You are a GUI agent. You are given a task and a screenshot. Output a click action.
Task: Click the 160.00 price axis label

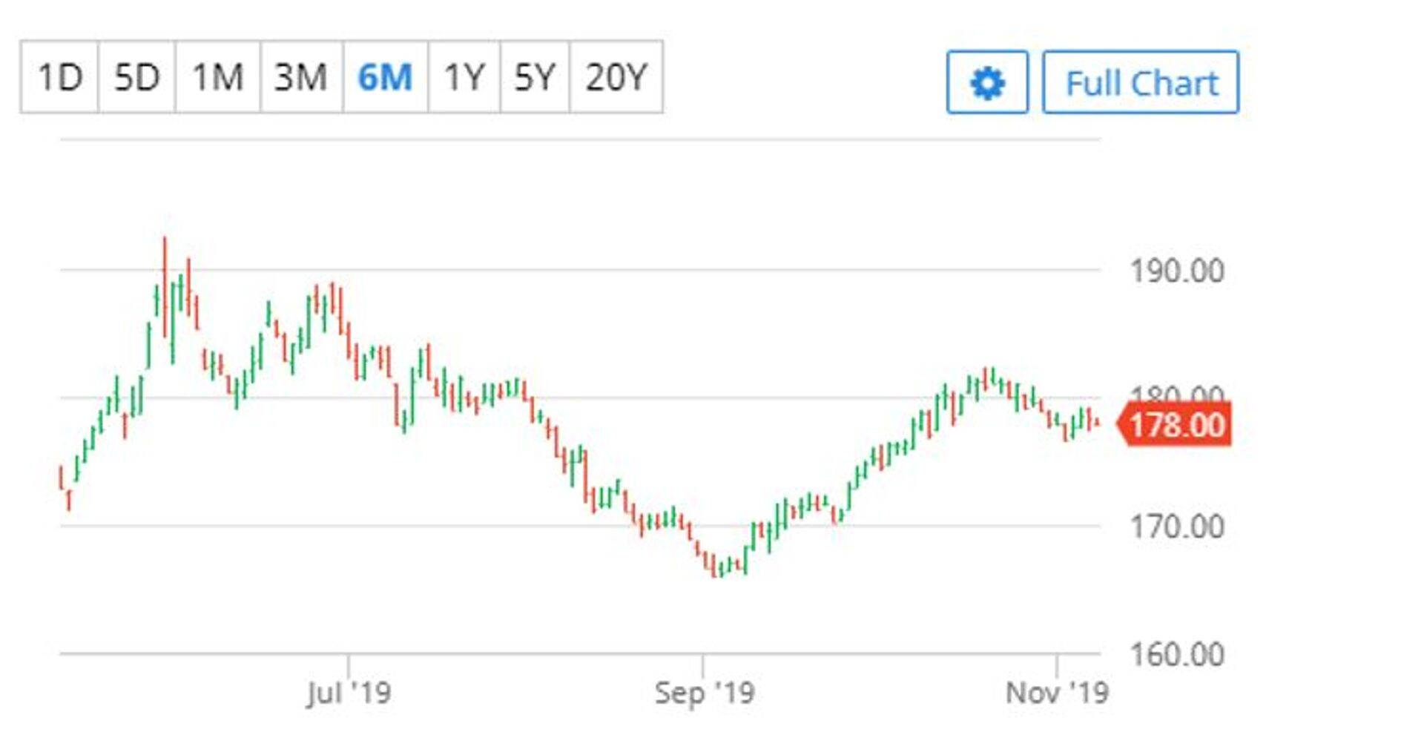click(x=1176, y=654)
